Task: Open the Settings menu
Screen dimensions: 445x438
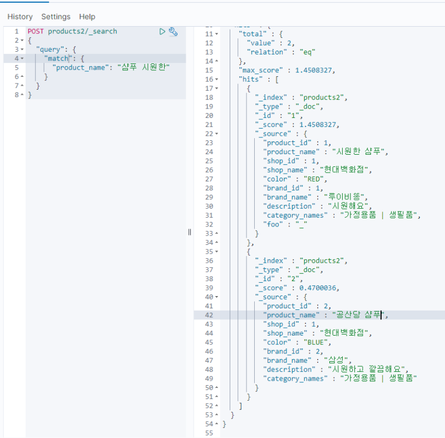Action: point(56,17)
